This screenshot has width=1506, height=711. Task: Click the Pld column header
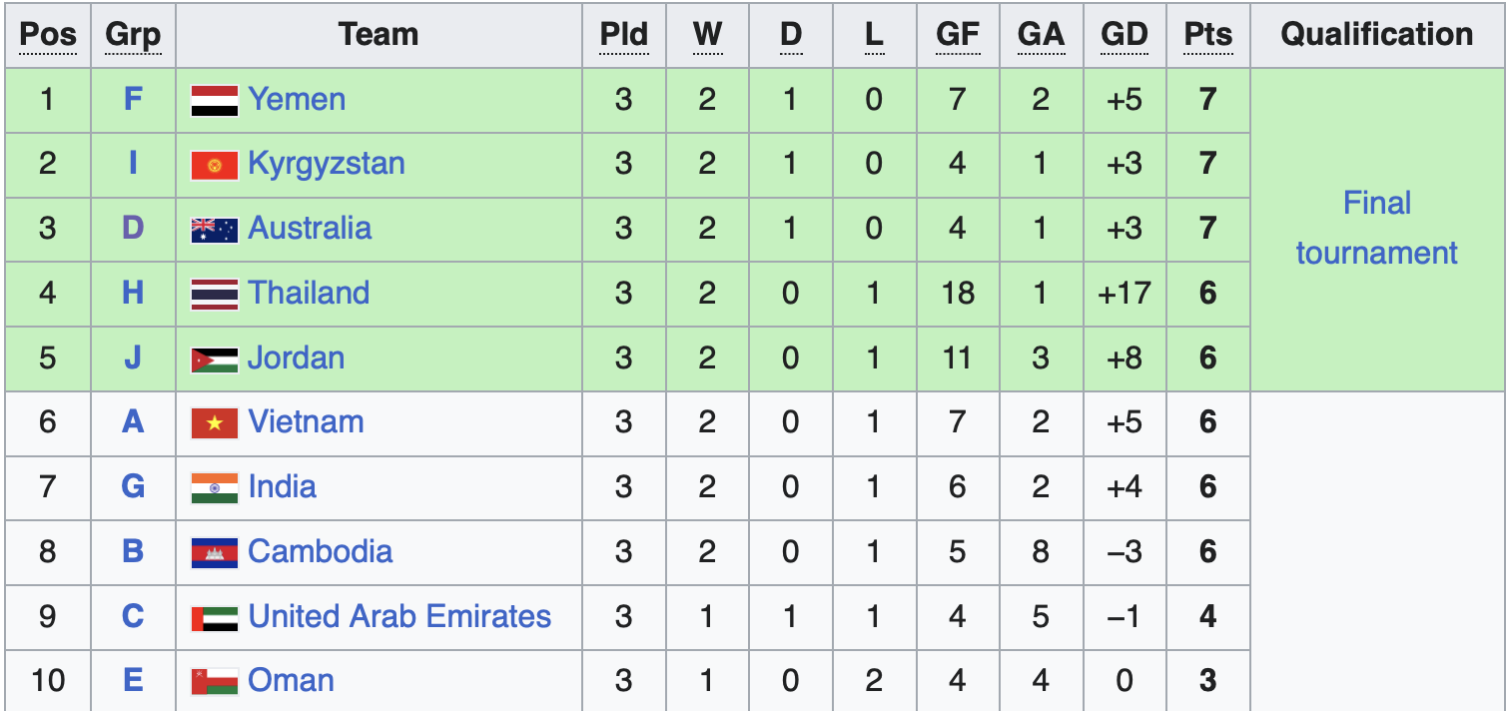click(623, 34)
